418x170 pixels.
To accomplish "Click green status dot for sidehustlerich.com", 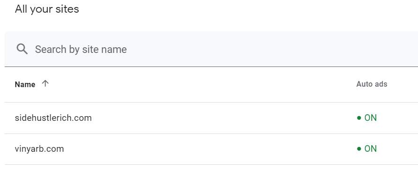I will click(x=359, y=118).
